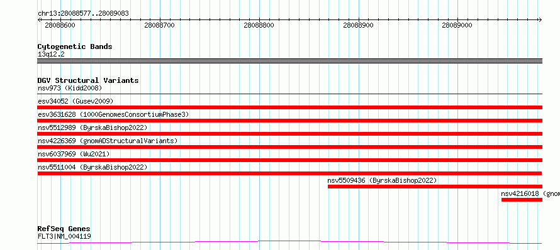
Task: Click the 28088700 ruler position label
Action: (x=160, y=25)
